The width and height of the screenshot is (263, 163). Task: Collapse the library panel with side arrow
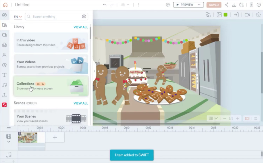(94, 71)
